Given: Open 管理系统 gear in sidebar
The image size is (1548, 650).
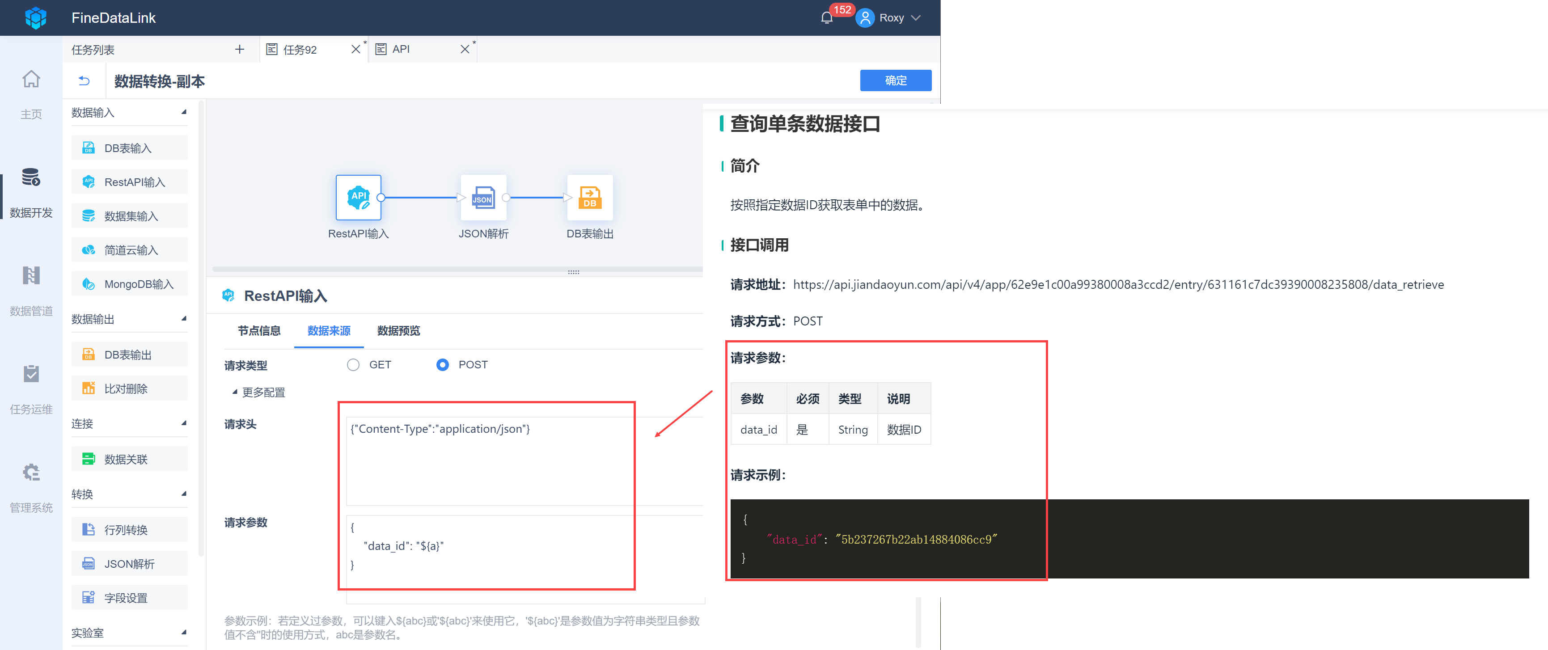Looking at the screenshot, I should click(x=31, y=473).
